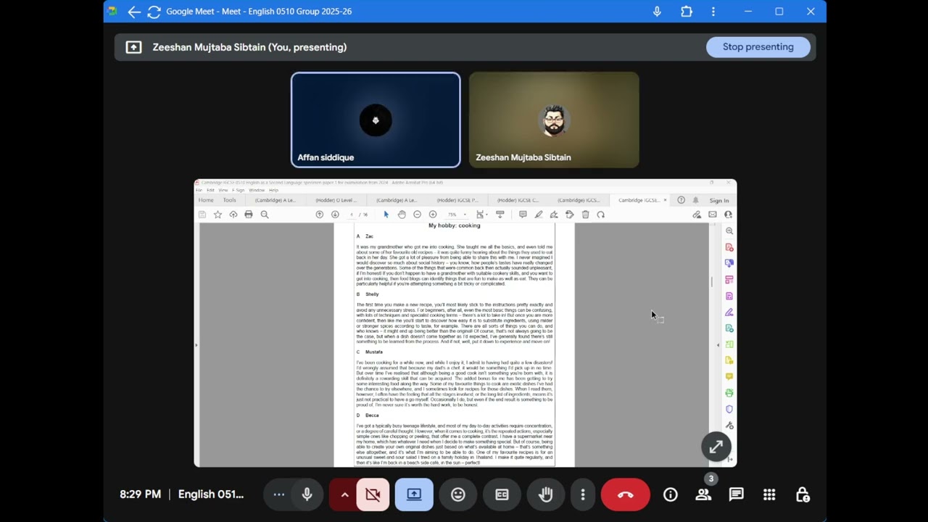Open app menu three dots in title bar
928x522 pixels.
click(713, 12)
